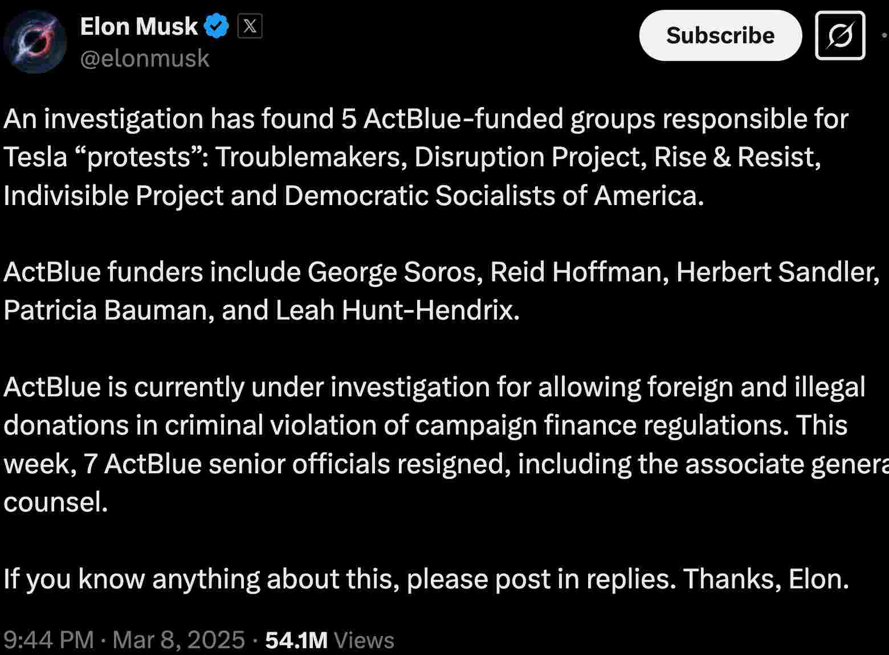The width and height of the screenshot is (889, 655).
Task: Click the name 'George Soros' in the post
Action: [x=395, y=272]
